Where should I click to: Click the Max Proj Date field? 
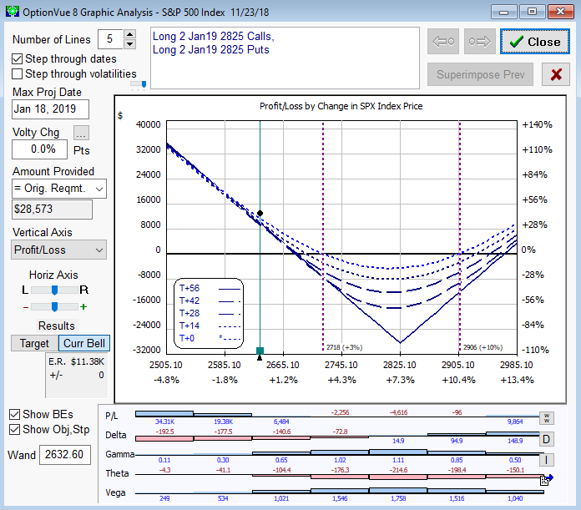50,109
